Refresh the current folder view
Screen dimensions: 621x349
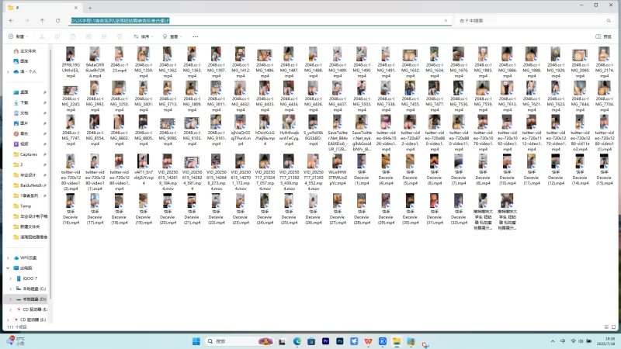[57, 21]
